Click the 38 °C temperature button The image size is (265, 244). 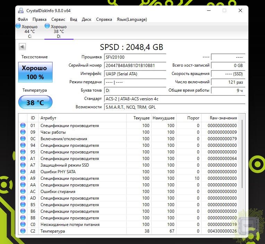[x=35, y=103]
